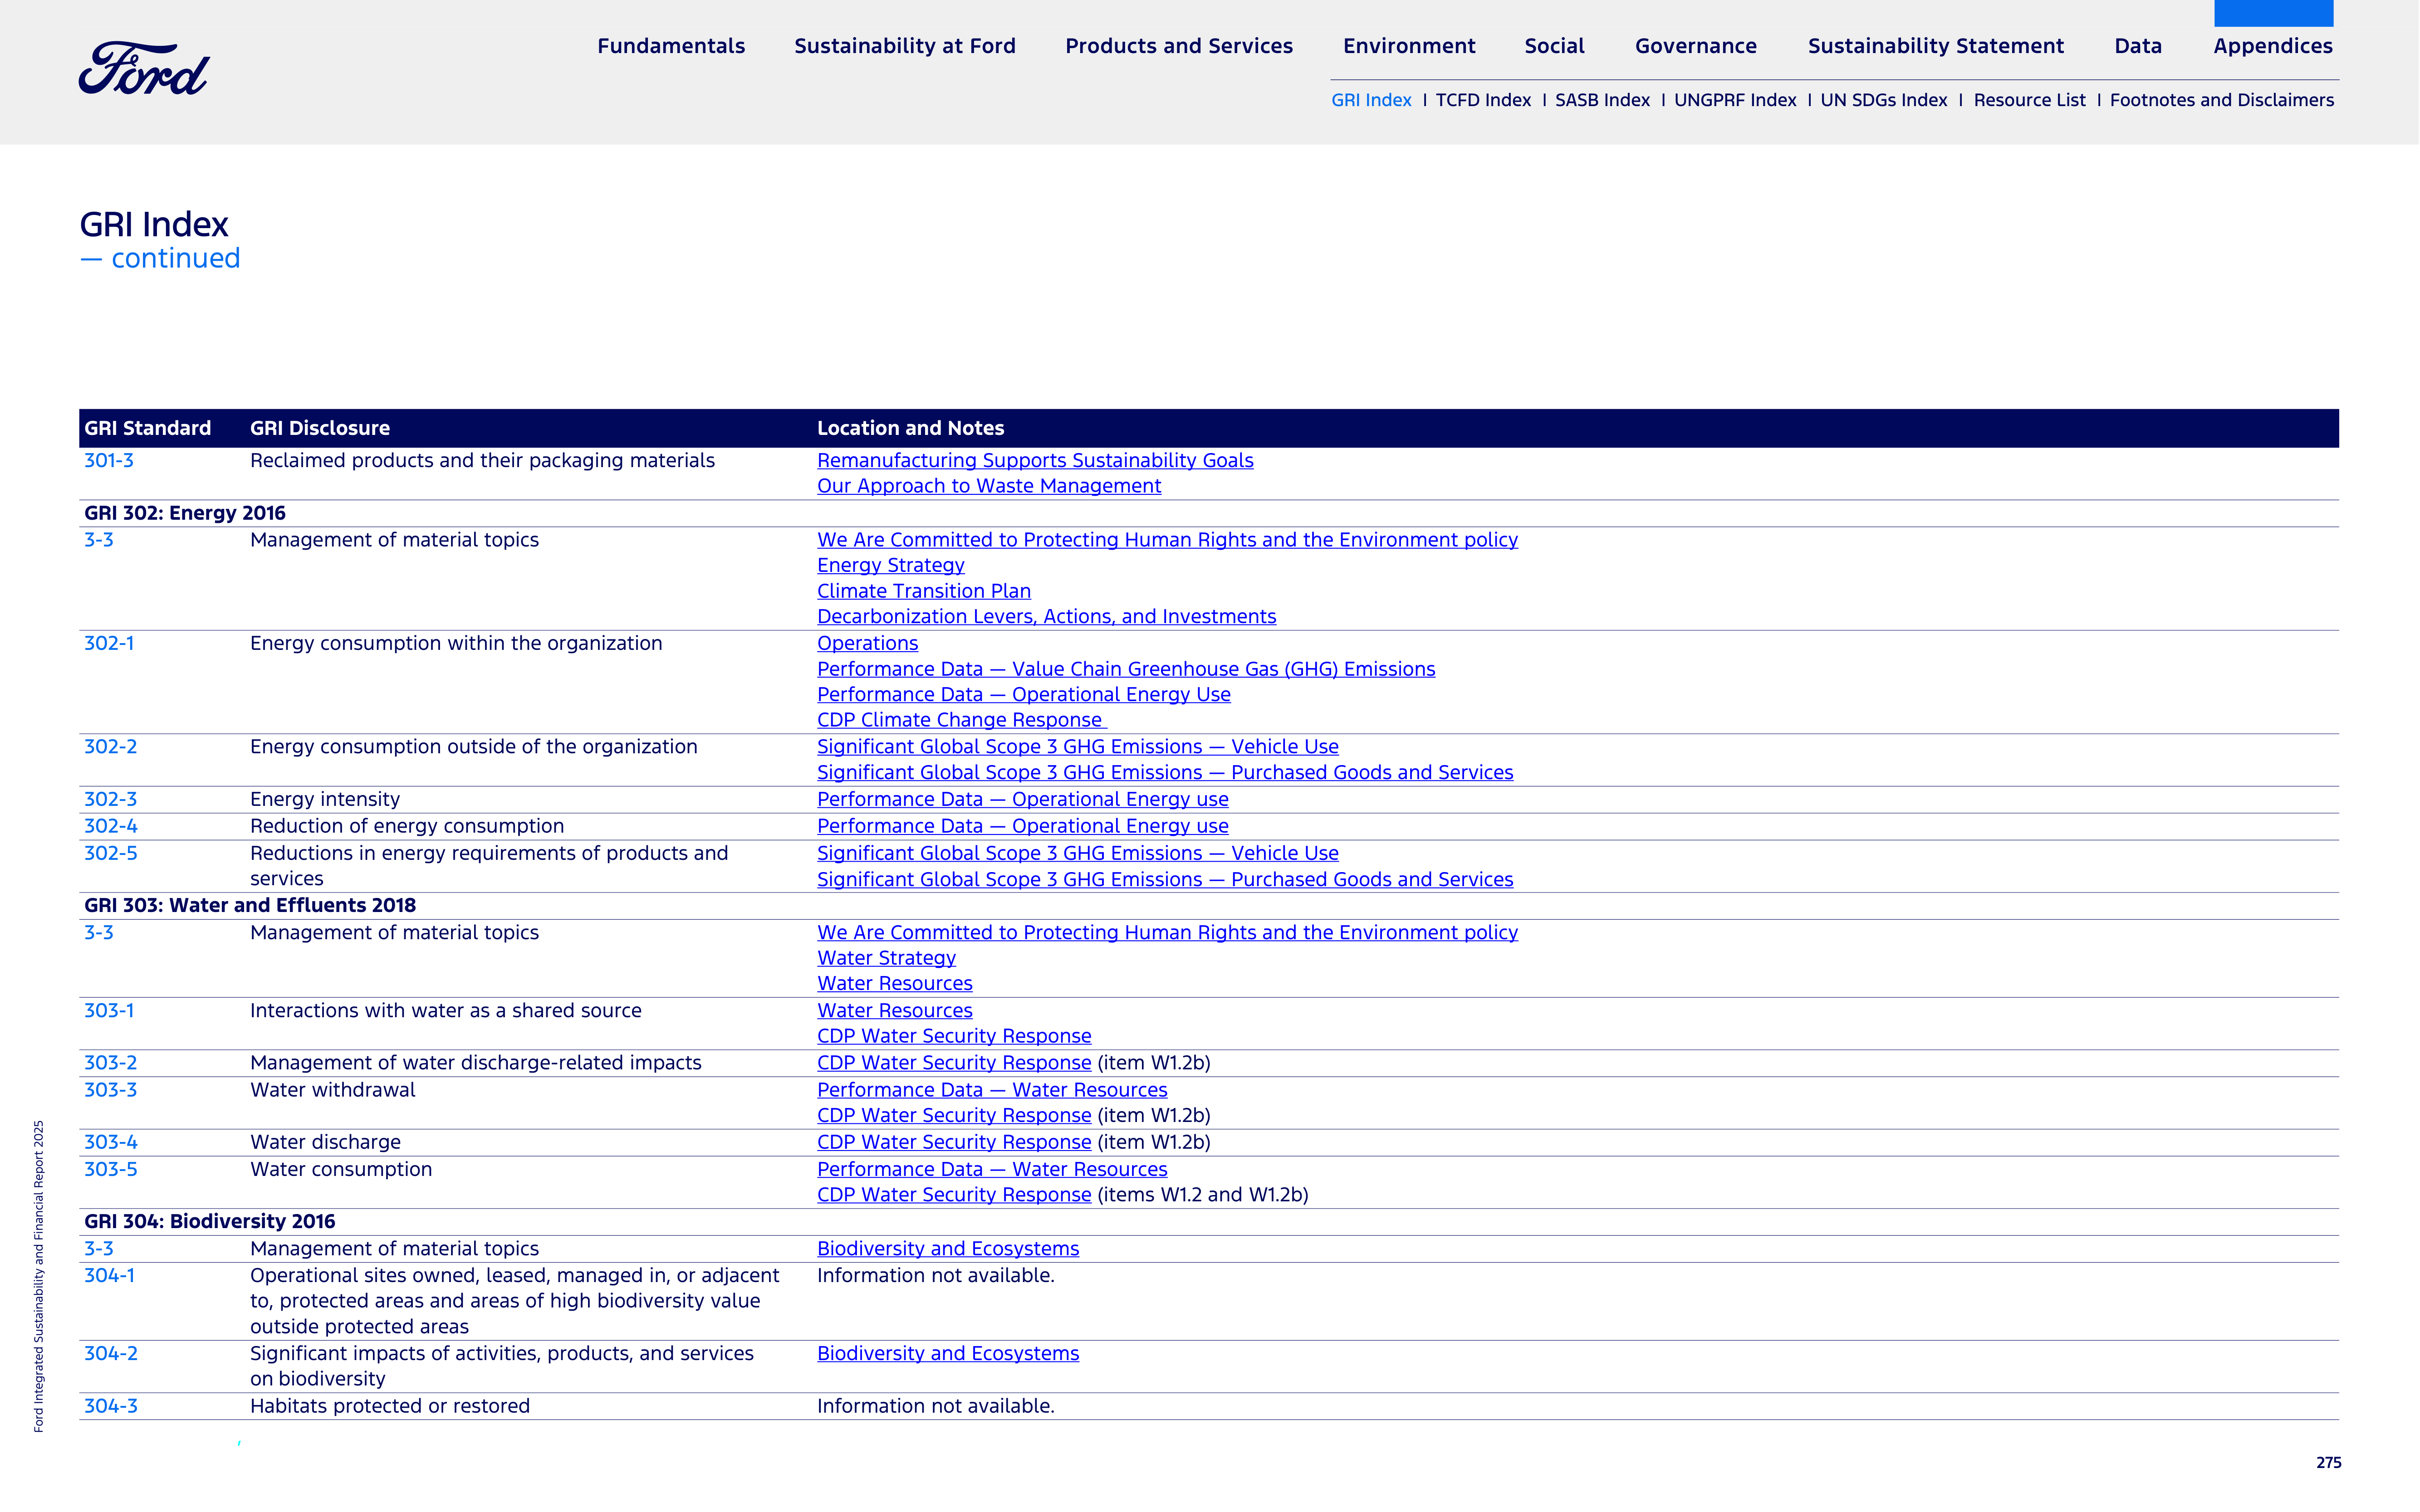2420x1512 pixels.
Task: Open Water Resources link in 303-1 row
Action: pos(894,1010)
